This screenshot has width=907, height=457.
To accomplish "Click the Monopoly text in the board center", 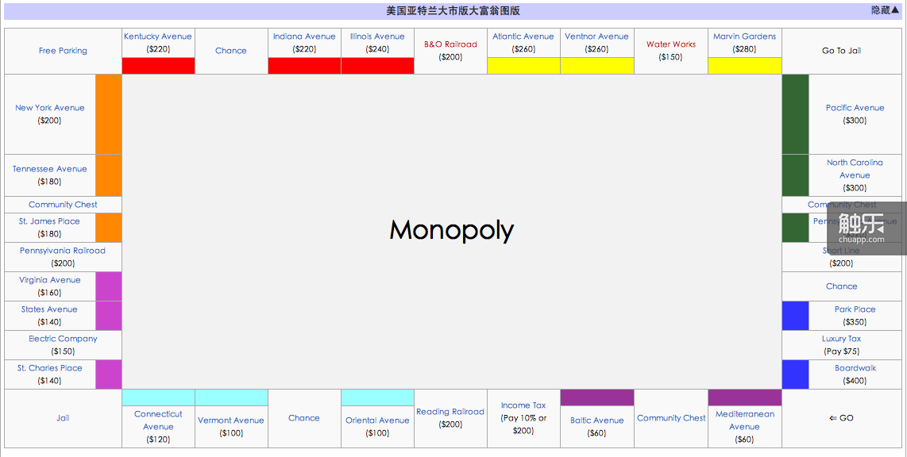I will pos(452,230).
